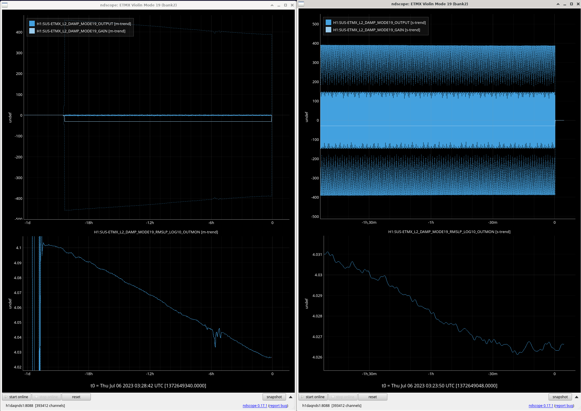Expand snapshot options arrow in left window
581x411 pixels.
(291, 397)
